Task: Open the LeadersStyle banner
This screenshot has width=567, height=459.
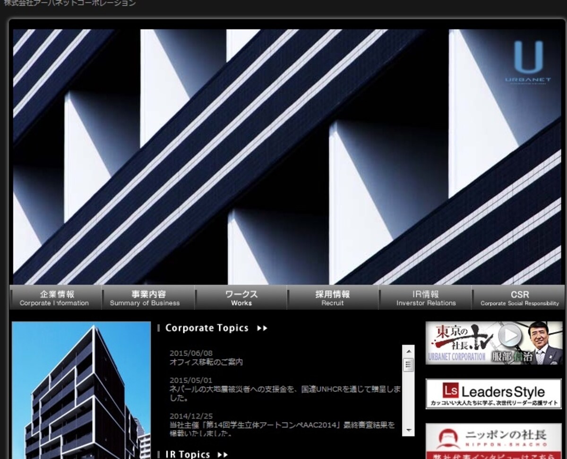Action: coord(494,394)
